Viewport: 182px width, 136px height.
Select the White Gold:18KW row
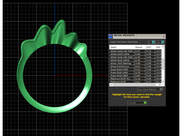click(x=135, y=60)
